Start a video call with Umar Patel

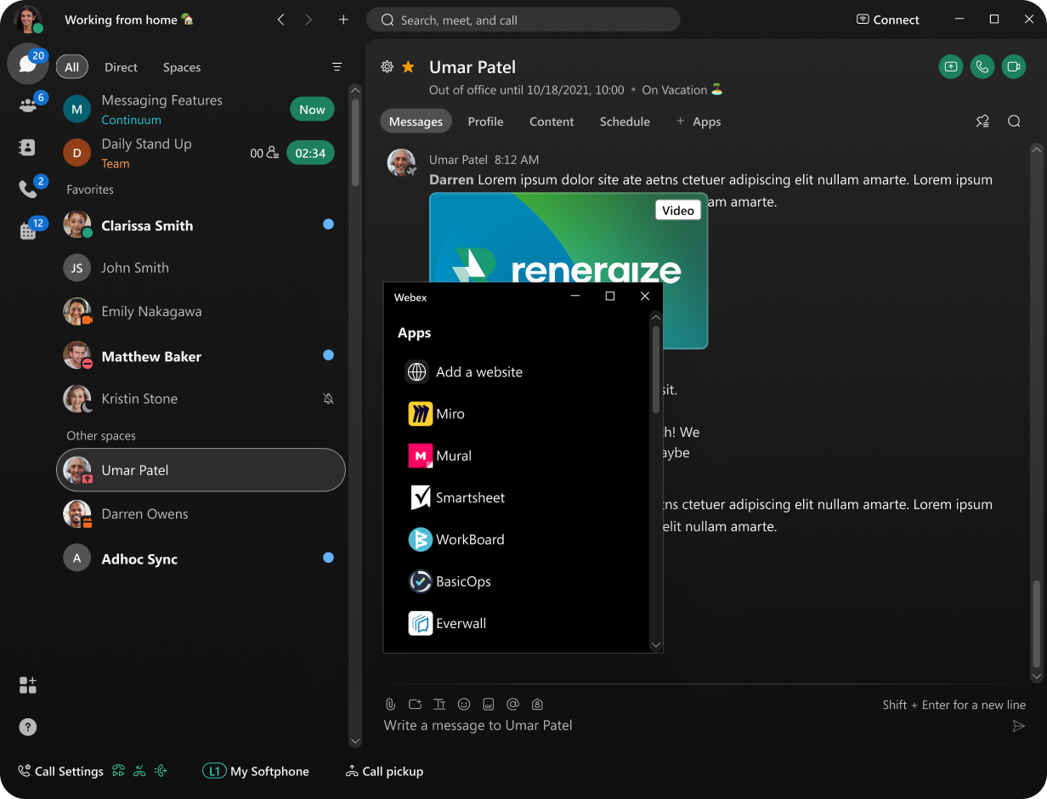1014,67
